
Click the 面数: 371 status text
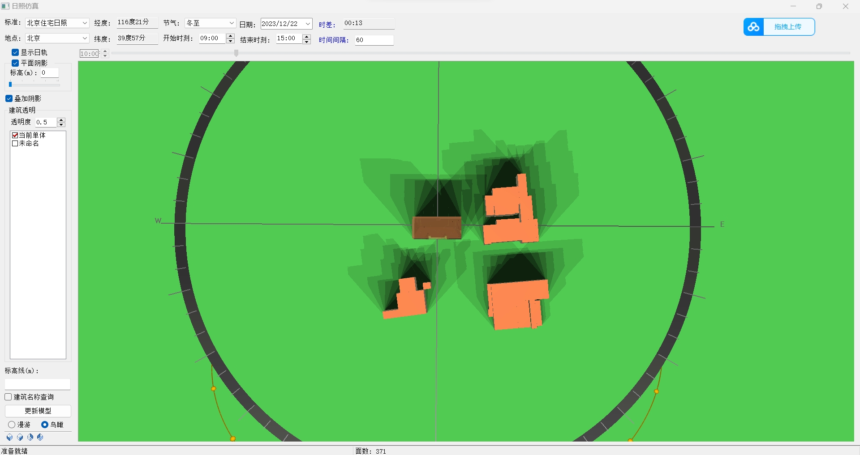370,451
